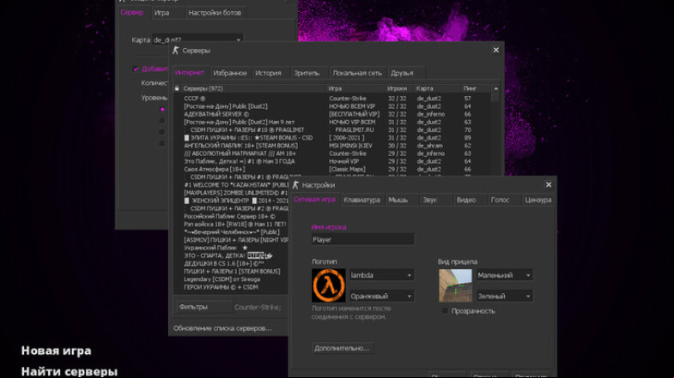Image resolution: width=674 pixels, height=378 pixels.
Task: Click the Counter-Strike icon in Серверы title bar
Action: [x=175, y=51]
